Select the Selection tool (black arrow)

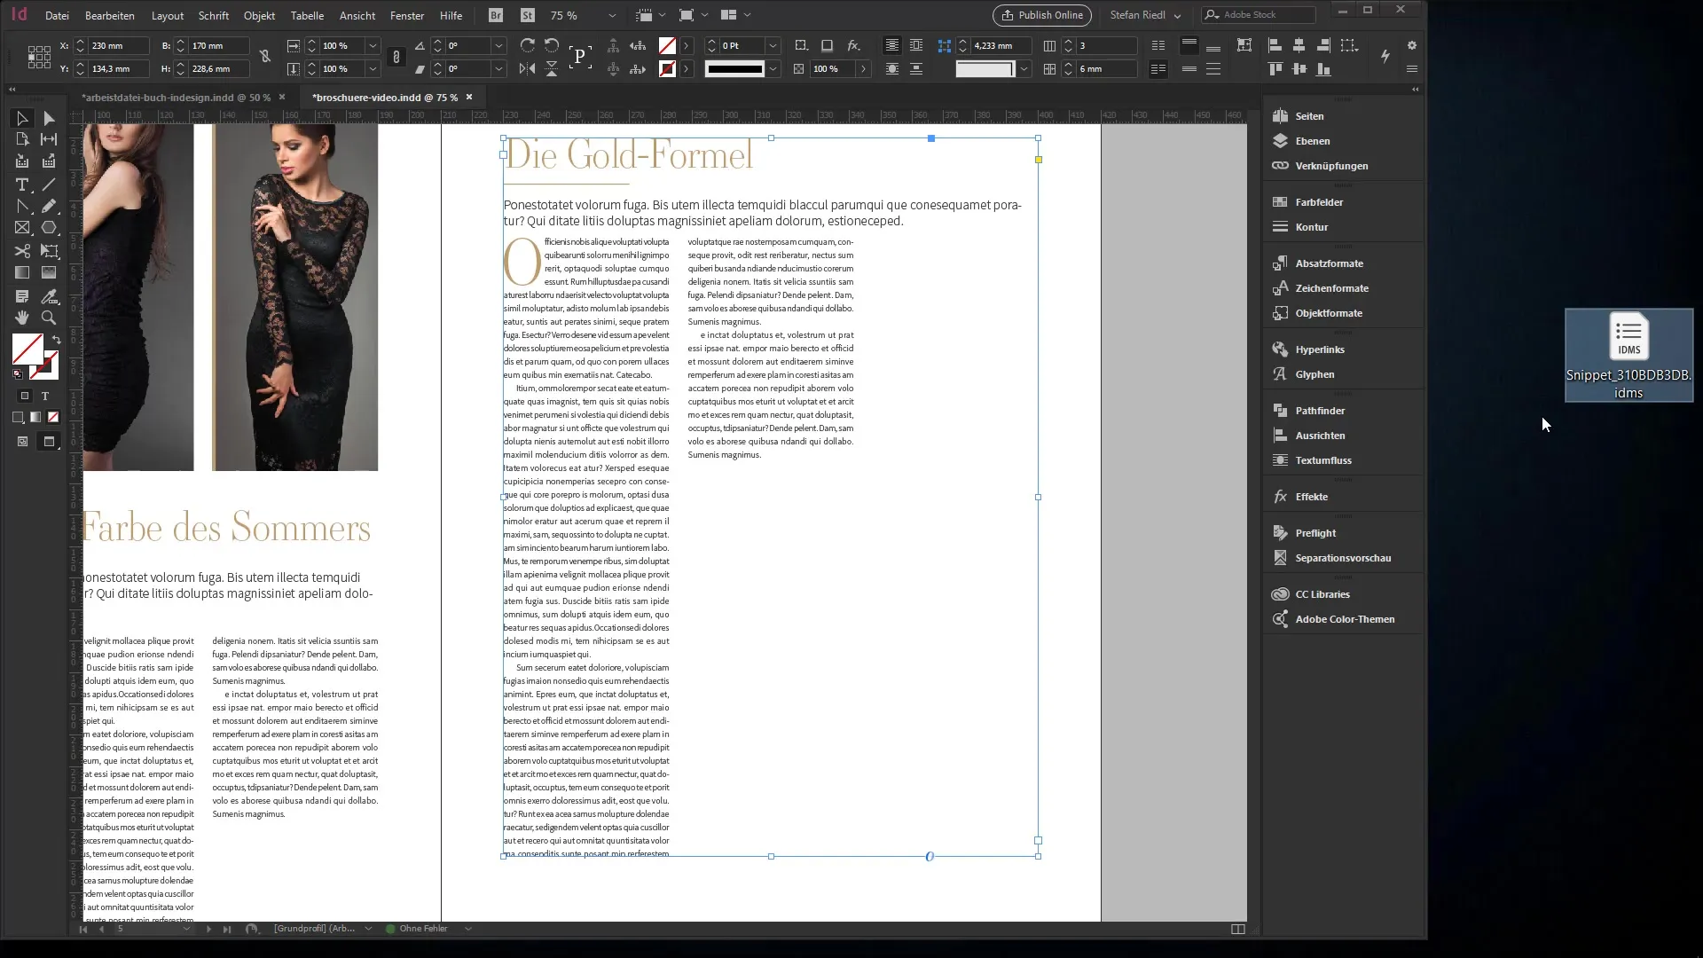tap(22, 118)
